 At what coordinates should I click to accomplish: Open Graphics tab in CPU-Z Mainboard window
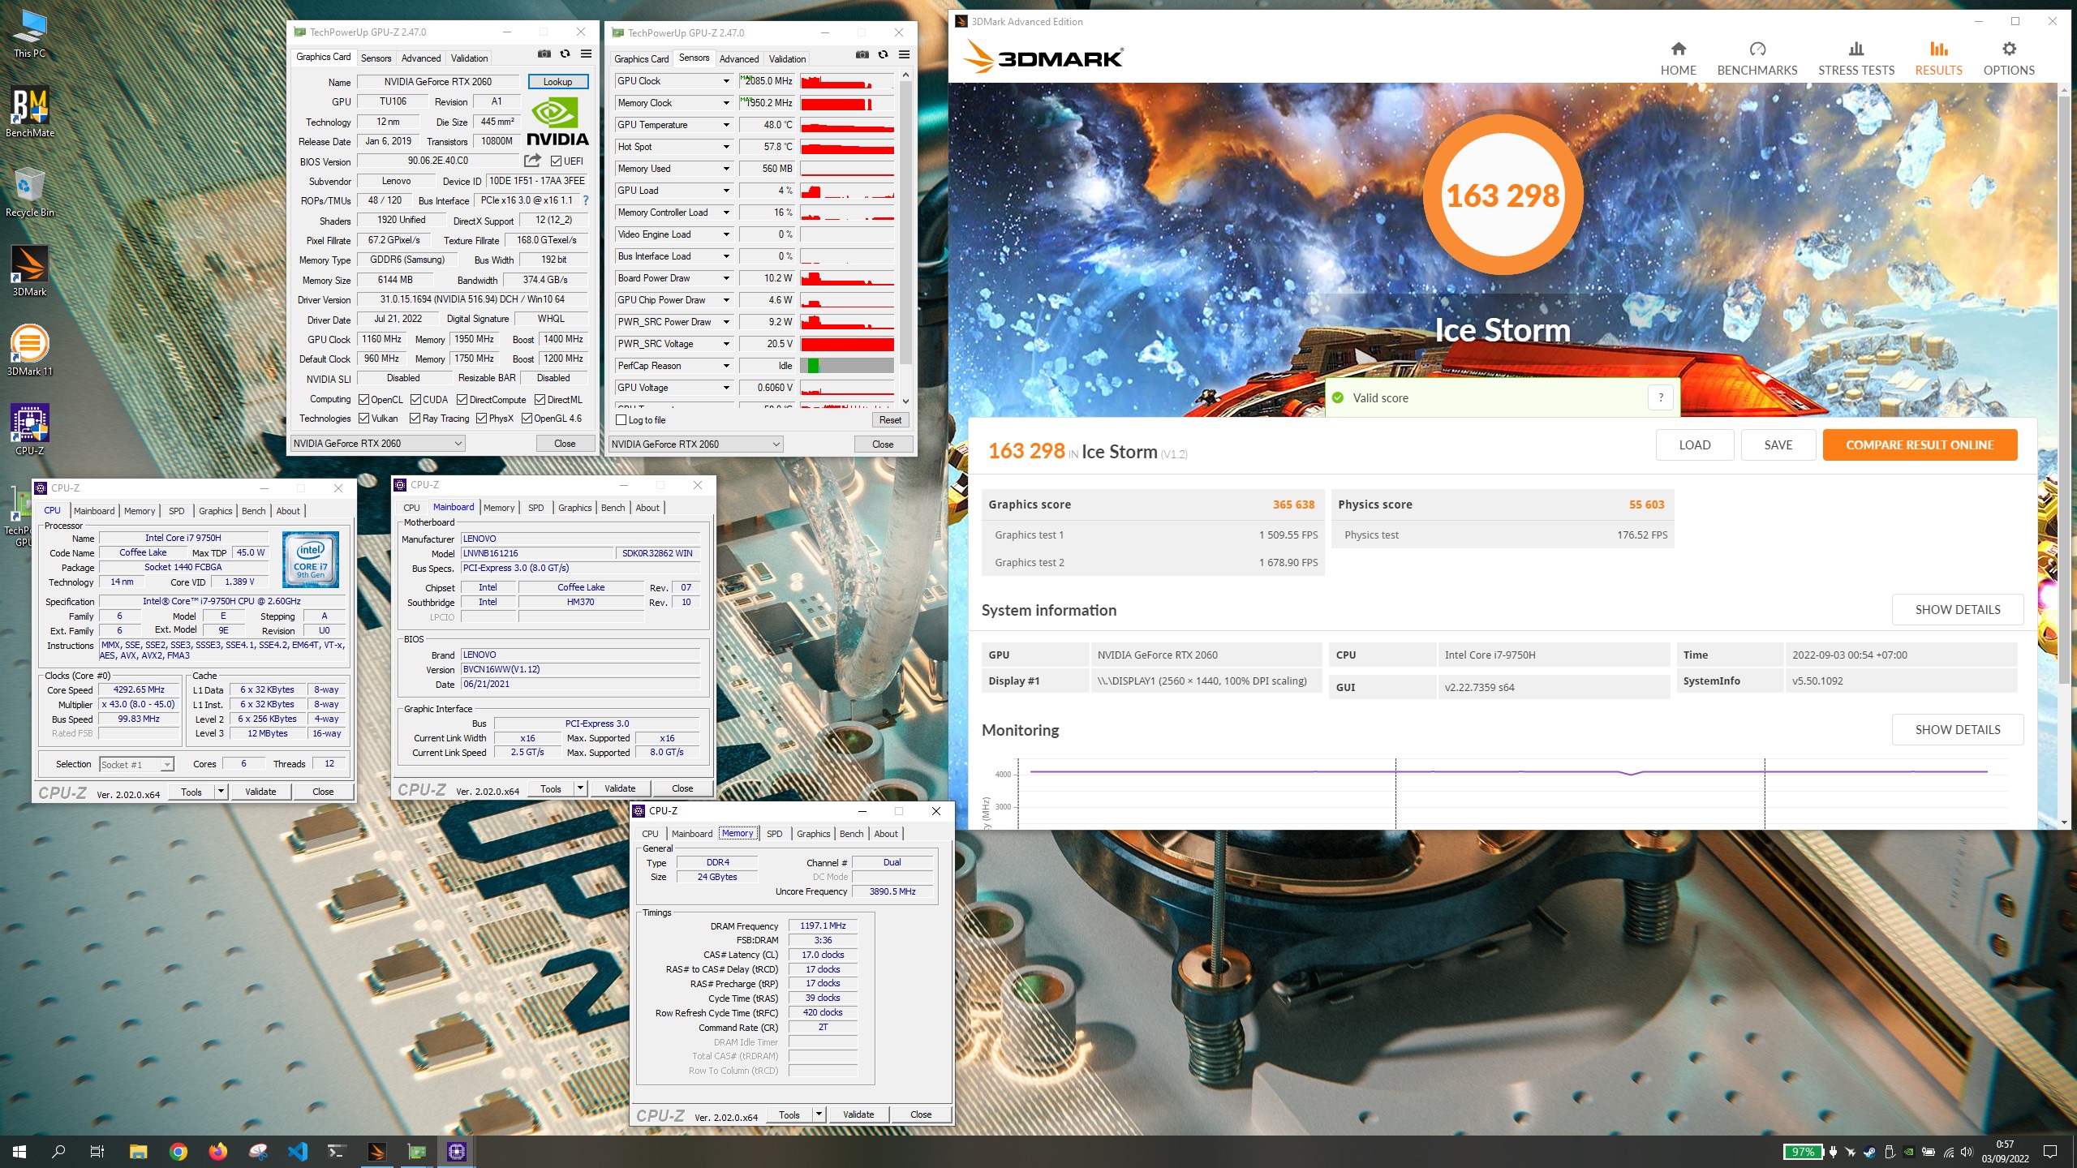[x=574, y=508]
